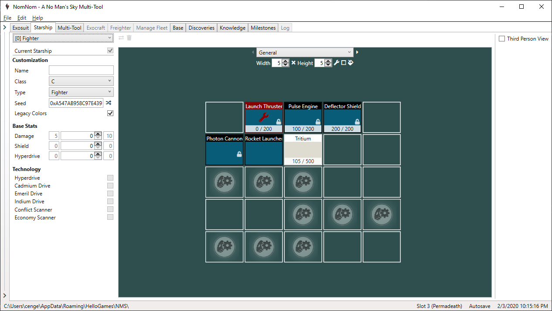Enable the Conflict Scanner checkbox
The image size is (552, 311).
(110, 209)
